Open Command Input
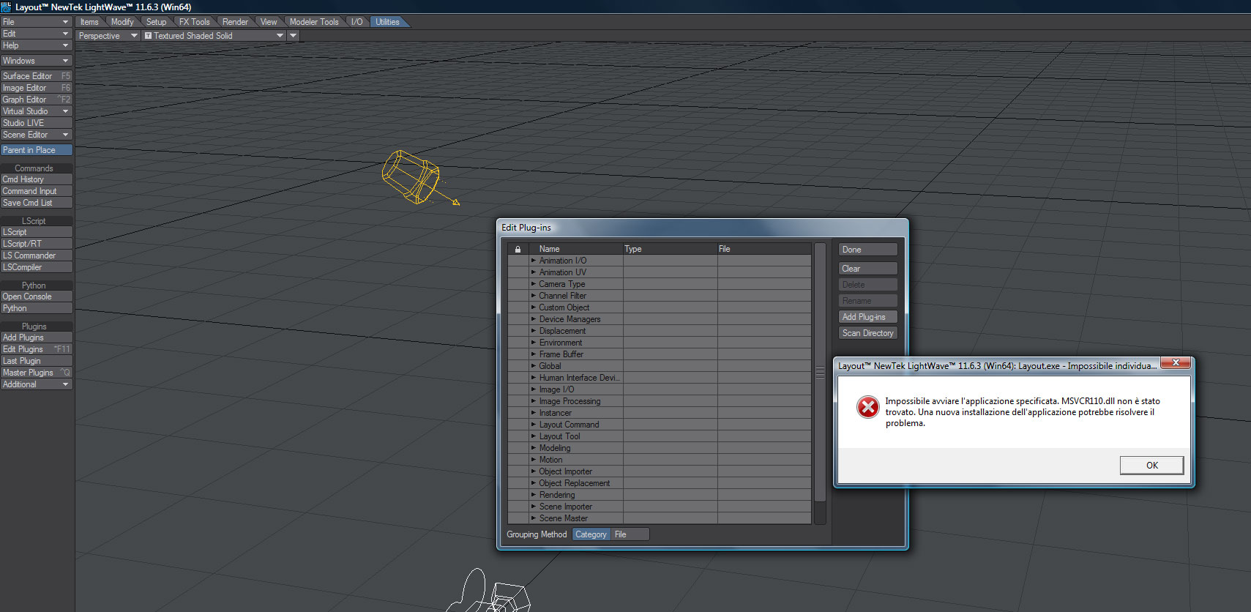The image size is (1251, 612). (37, 191)
